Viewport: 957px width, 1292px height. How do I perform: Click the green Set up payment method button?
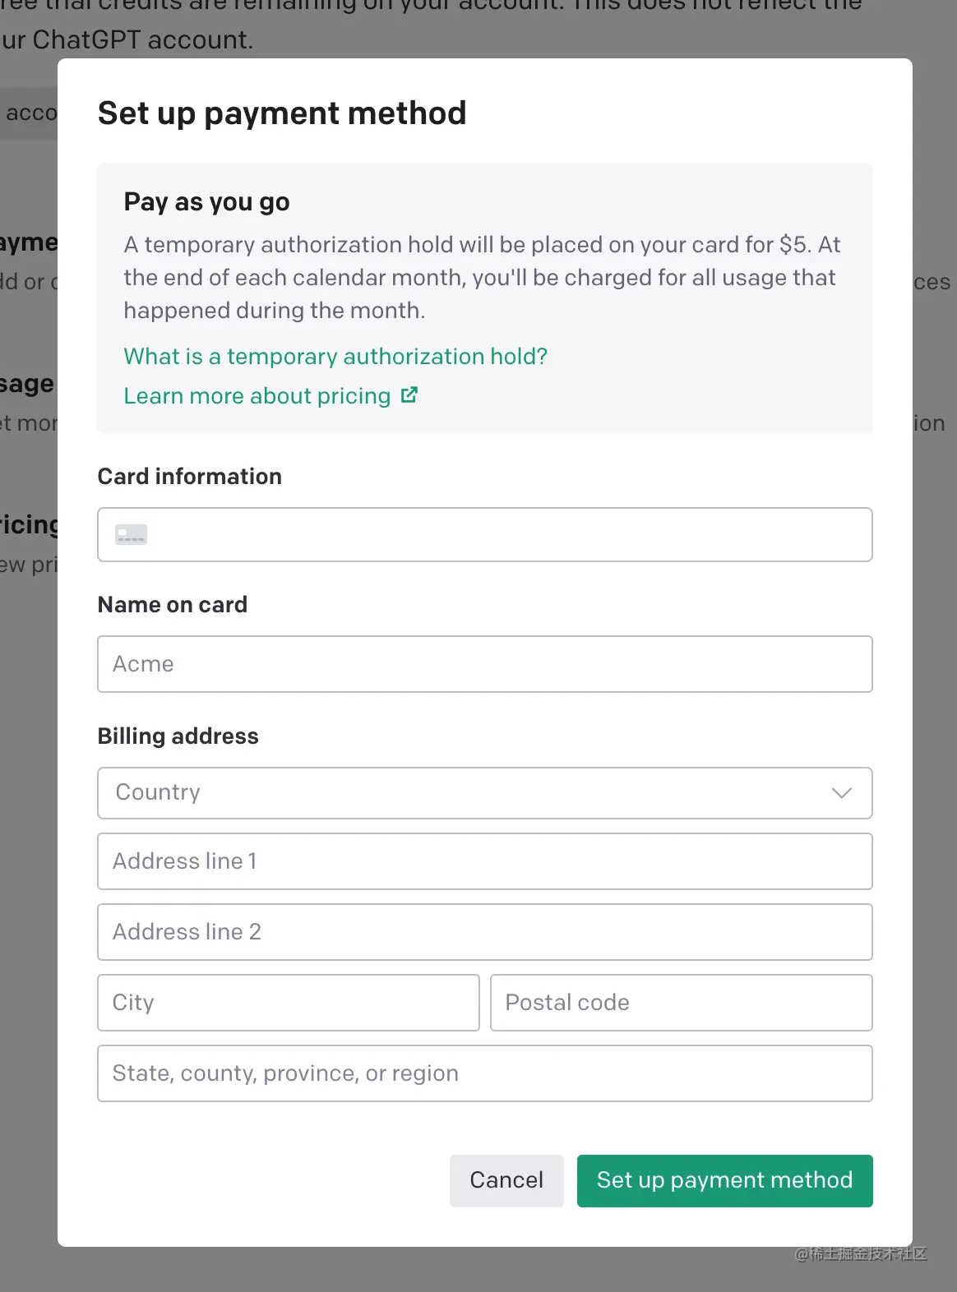tap(724, 1181)
